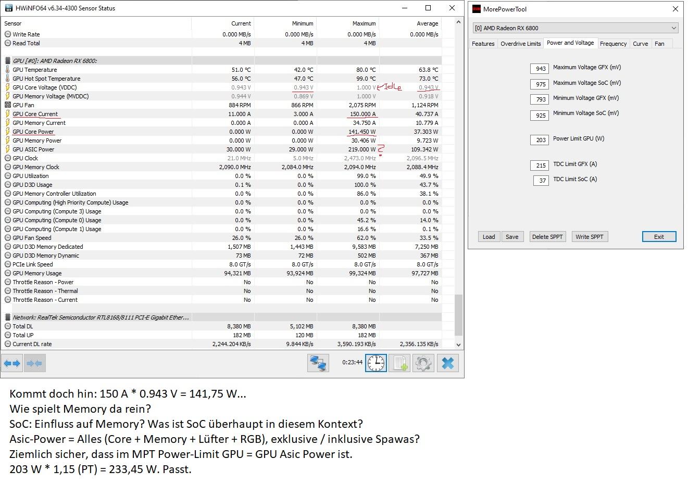
Task: Select the Current DL rate row label
Action: pos(32,344)
